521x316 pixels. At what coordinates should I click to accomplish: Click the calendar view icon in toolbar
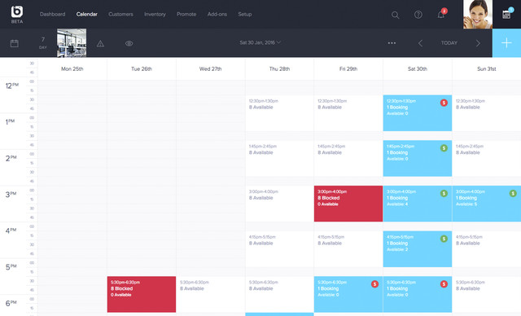[x=15, y=43]
